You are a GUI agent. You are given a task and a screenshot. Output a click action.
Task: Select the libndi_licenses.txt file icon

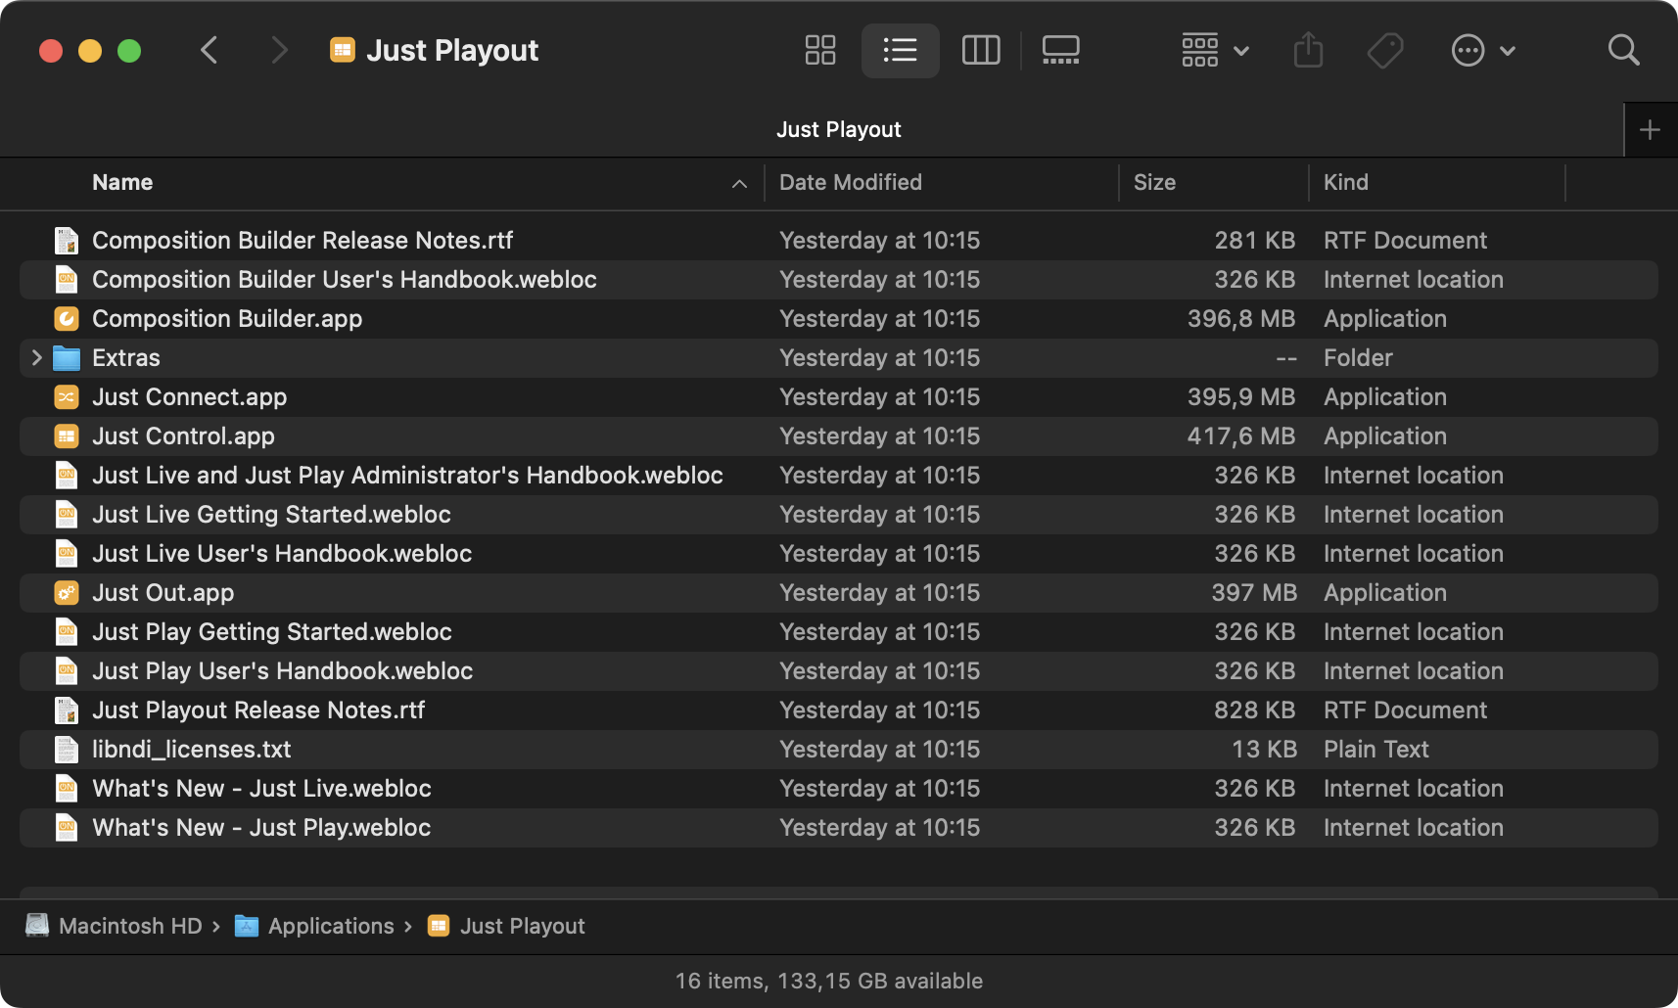tap(67, 750)
